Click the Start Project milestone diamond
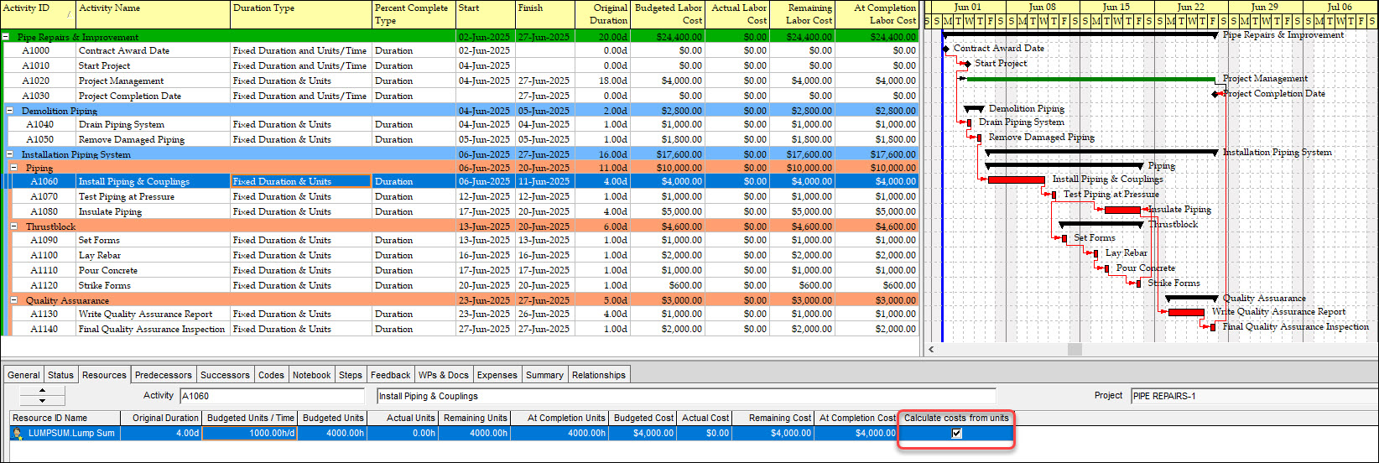 coord(967,64)
